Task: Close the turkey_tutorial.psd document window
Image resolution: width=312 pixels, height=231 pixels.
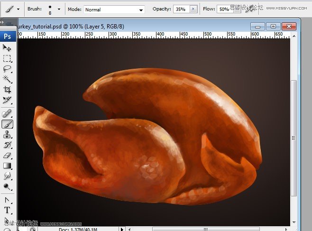Action: 289,27
